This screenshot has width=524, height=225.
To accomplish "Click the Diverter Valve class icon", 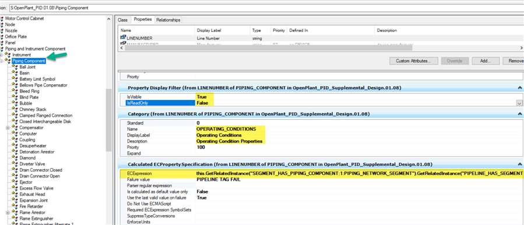I will click(x=15, y=164).
